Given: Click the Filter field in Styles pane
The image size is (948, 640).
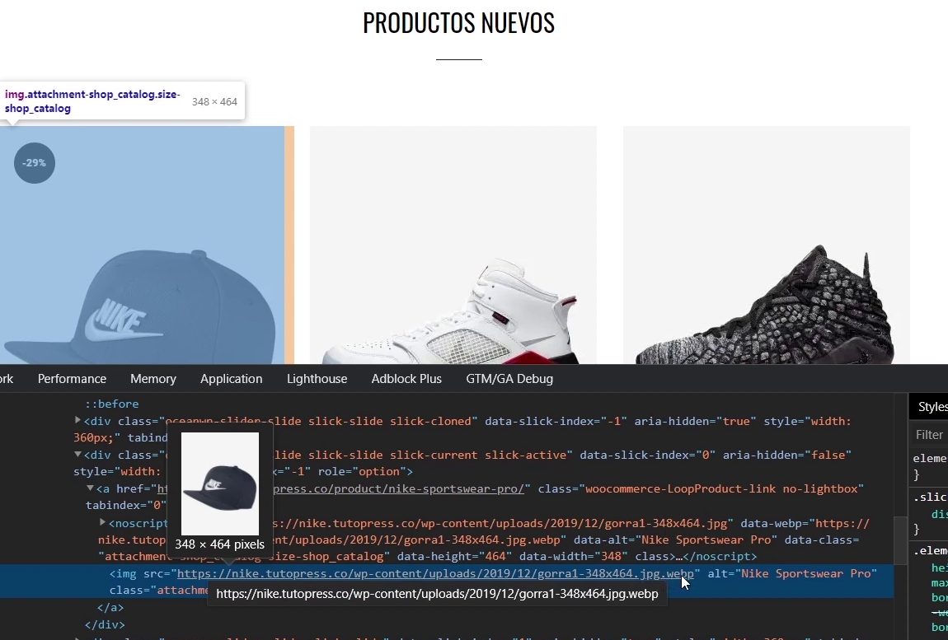Looking at the screenshot, I should tap(929, 435).
